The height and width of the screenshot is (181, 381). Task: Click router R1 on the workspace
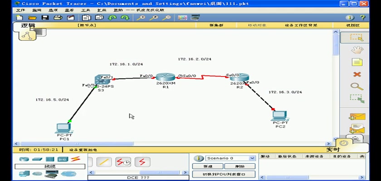tap(162, 78)
